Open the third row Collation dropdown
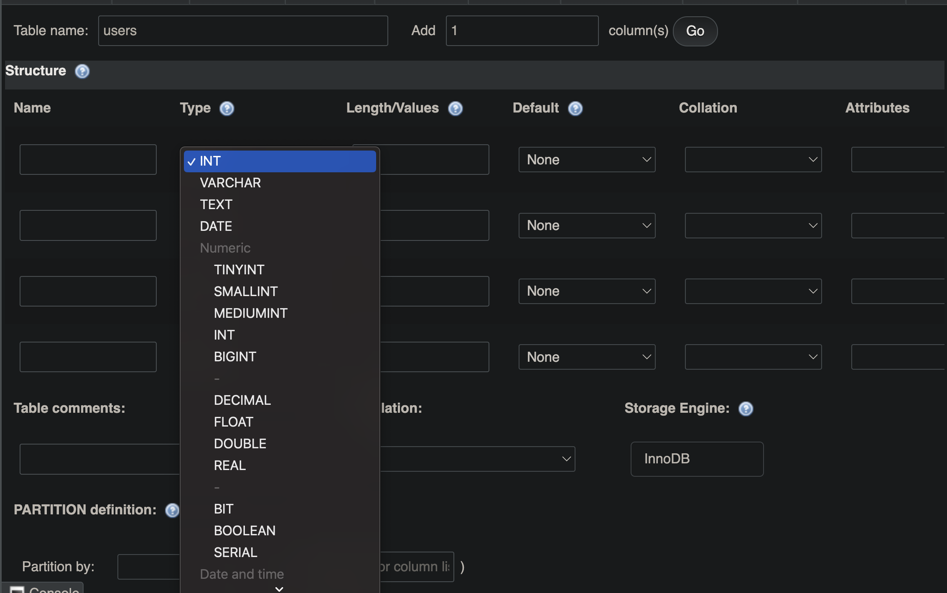This screenshot has height=593, width=947. pos(753,291)
